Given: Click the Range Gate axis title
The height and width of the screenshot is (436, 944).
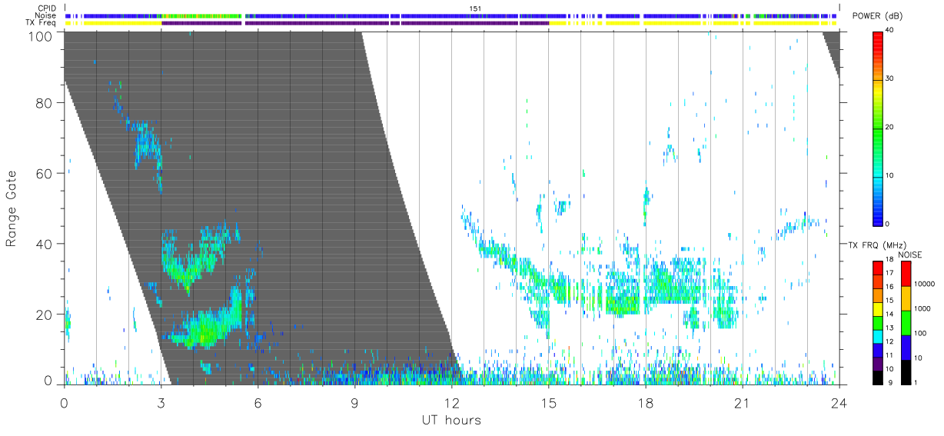Looking at the screenshot, I should click(x=13, y=208).
